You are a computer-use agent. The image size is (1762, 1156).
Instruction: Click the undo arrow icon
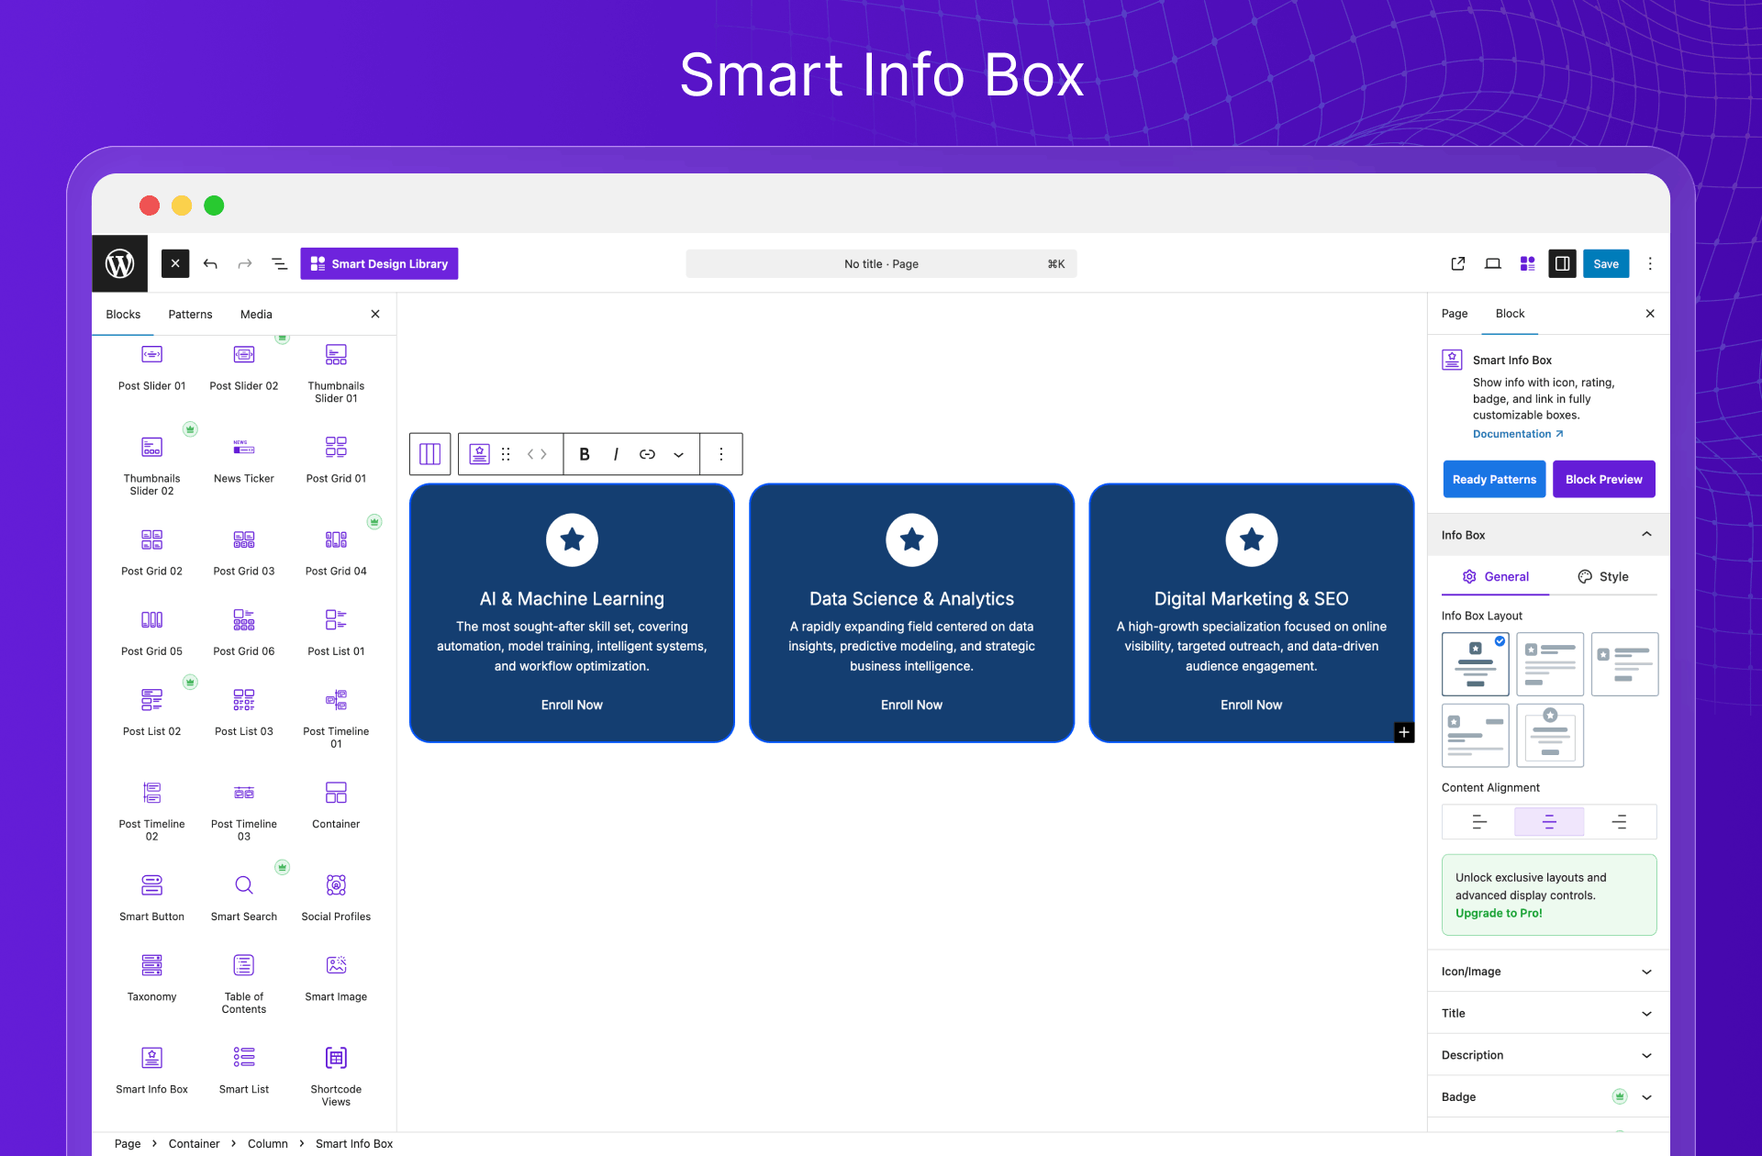coord(210,263)
